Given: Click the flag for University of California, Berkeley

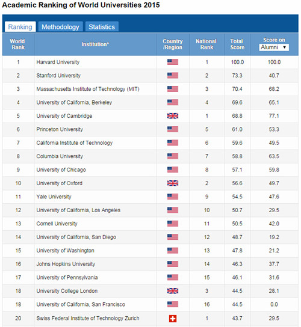Looking at the screenshot, I should click(173, 102).
